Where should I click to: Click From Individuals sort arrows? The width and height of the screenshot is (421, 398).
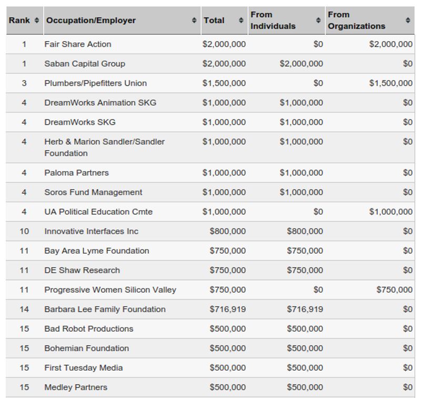(x=318, y=21)
